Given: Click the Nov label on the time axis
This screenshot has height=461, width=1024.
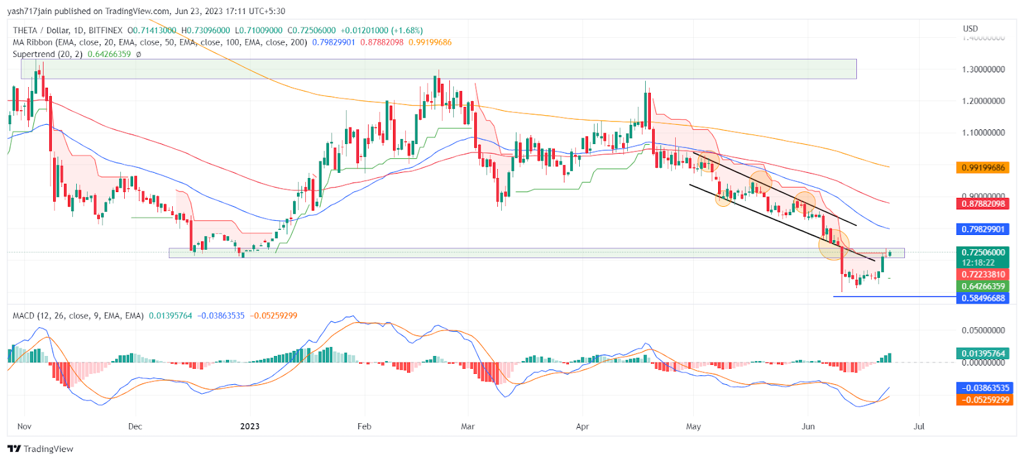Looking at the screenshot, I should pyautogui.click(x=24, y=426).
